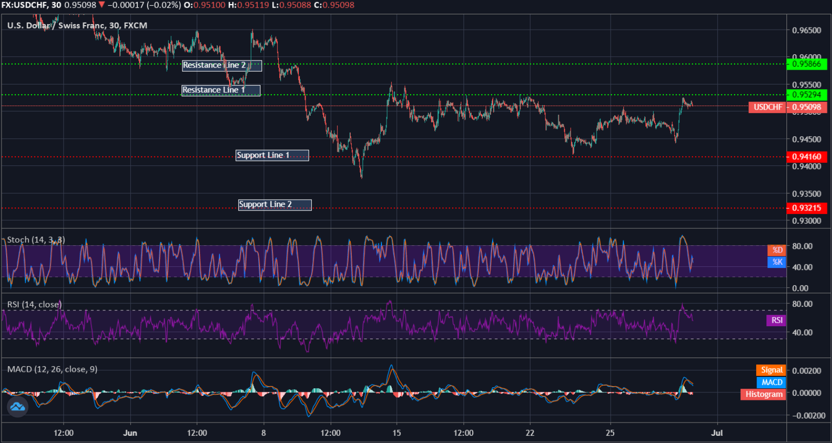Image resolution: width=832 pixels, height=443 pixels.
Task: Click the H:0.95119 high value in header
Action: tap(249, 5)
